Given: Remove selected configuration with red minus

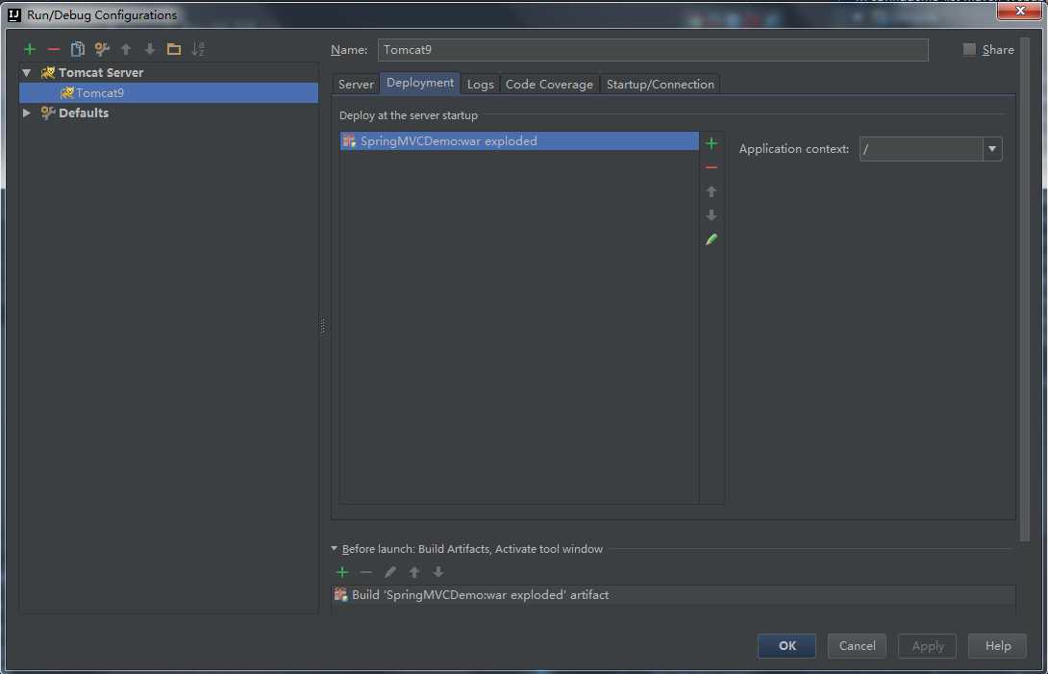Looking at the screenshot, I should tap(54, 49).
